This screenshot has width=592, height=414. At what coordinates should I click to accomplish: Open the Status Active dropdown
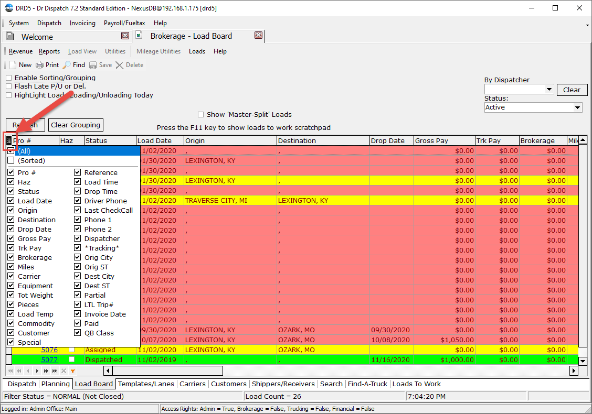[x=577, y=107]
